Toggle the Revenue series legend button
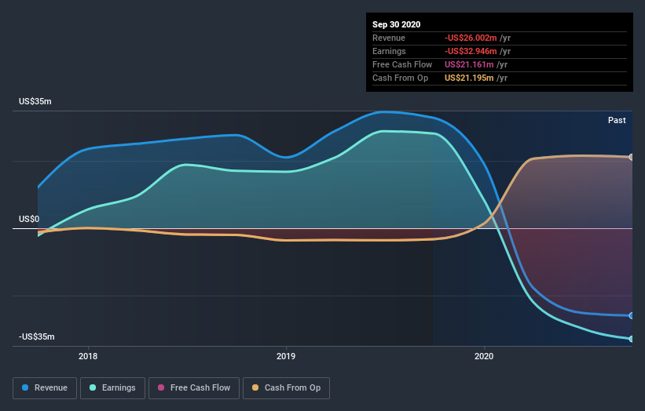The image size is (645, 411). (45, 388)
